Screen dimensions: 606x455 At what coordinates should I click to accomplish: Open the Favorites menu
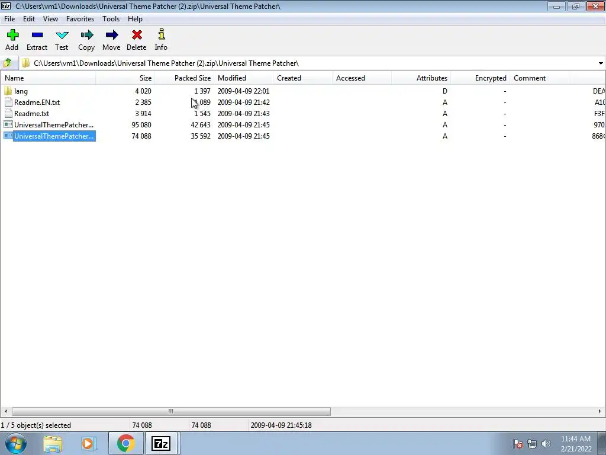[80, 18]
